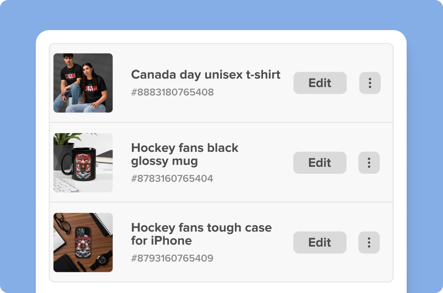This screenshot has width=443, height=293.
Task: View the black glossy mug product image
Action: tap(83, 163)
